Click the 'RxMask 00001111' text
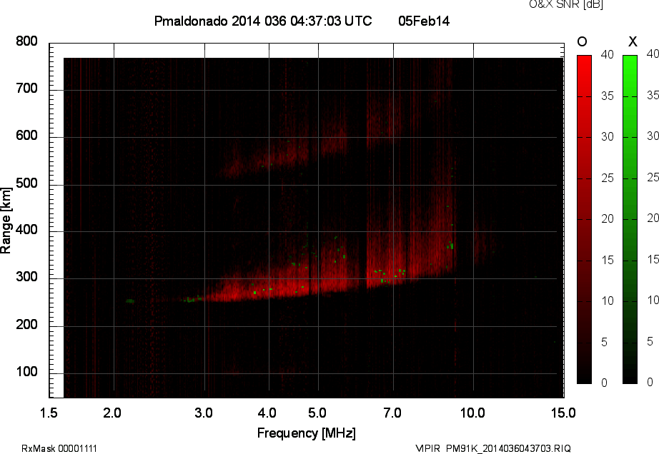The width and height of the screenshot is (659, 454). 59,448
